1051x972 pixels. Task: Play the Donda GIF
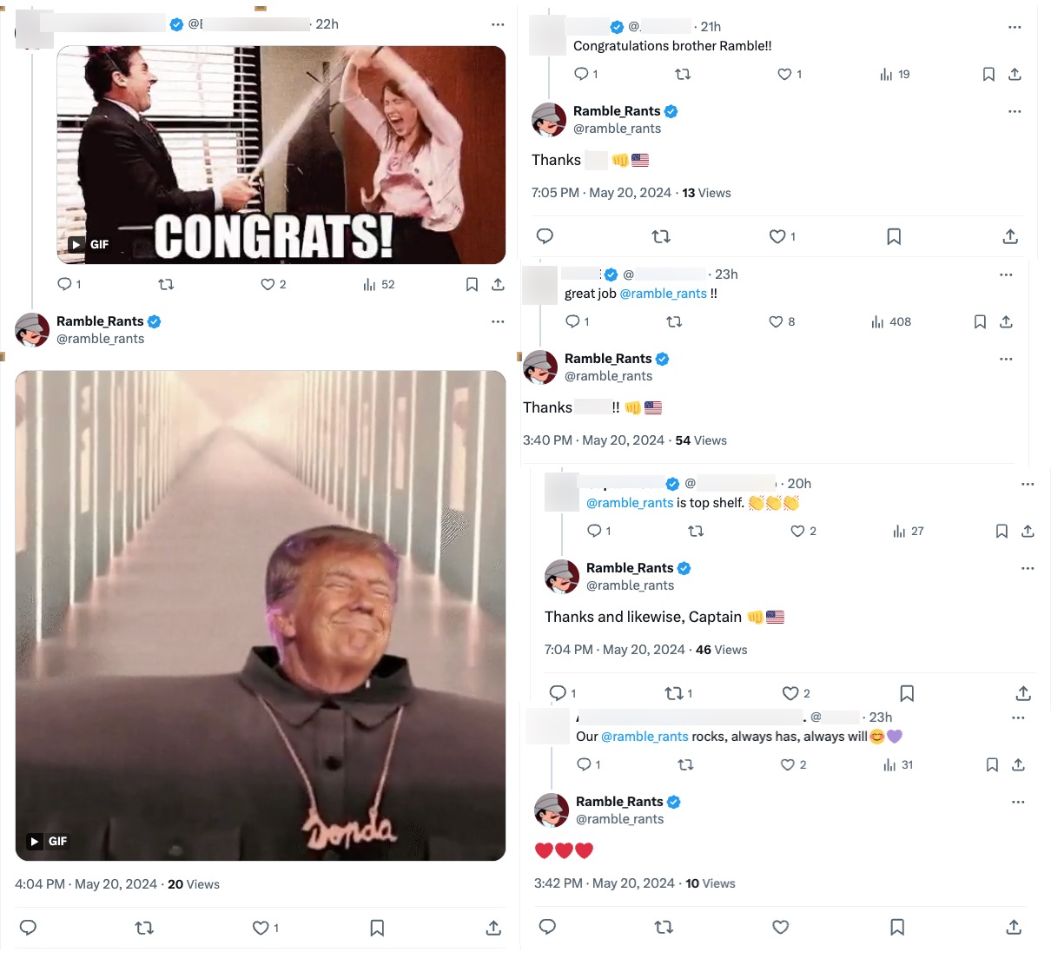point(35,841)
